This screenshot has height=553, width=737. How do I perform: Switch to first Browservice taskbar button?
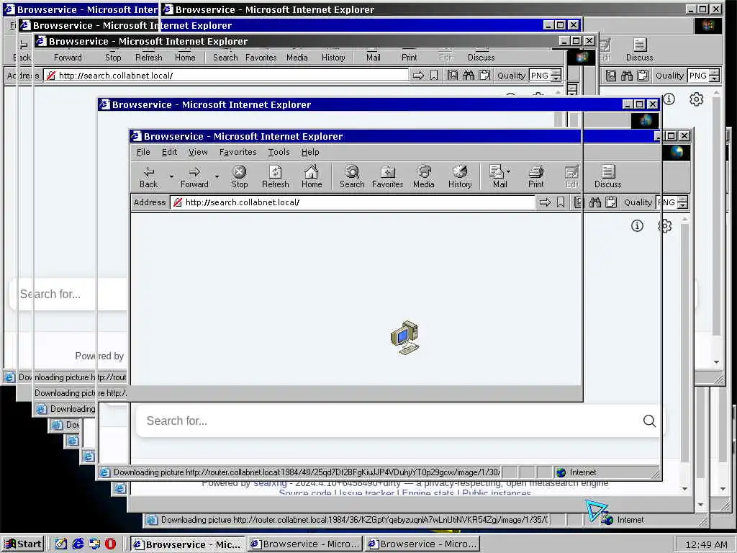[188, 544]
